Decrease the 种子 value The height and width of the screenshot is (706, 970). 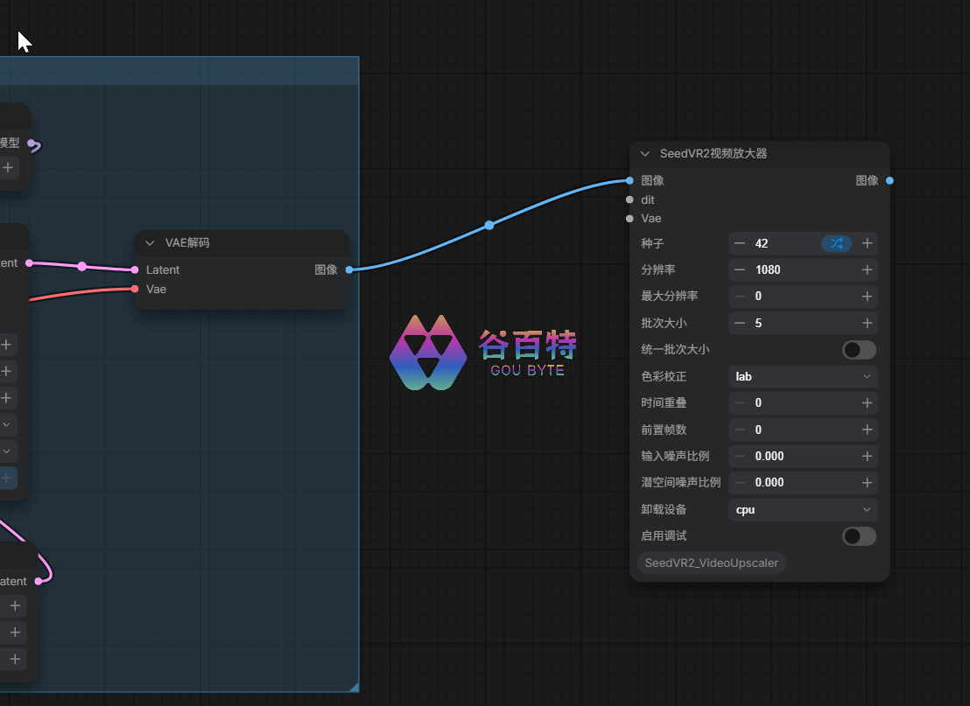pyautogui.click(x=740, y=243)
